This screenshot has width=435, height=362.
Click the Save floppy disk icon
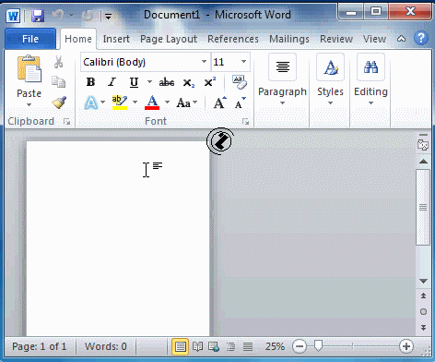click(x=38, y=16)
